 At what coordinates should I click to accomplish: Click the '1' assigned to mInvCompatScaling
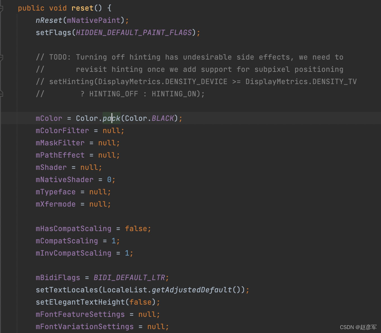pos(127,253)
